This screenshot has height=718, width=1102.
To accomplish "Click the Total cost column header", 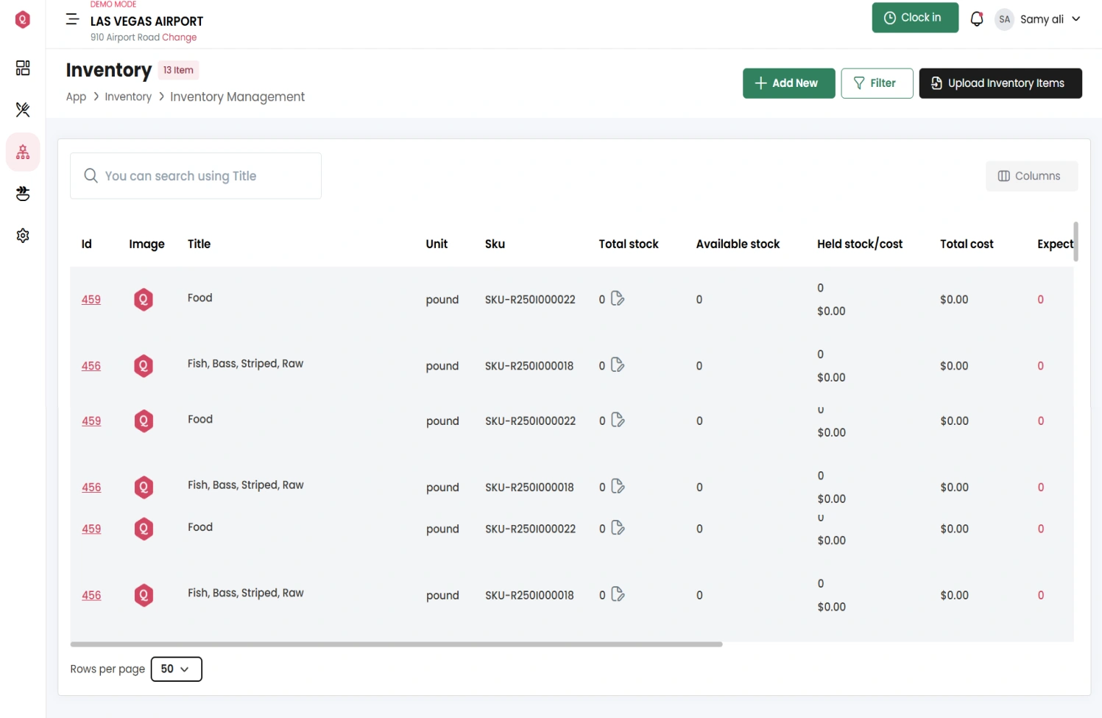I will (967, 244).
